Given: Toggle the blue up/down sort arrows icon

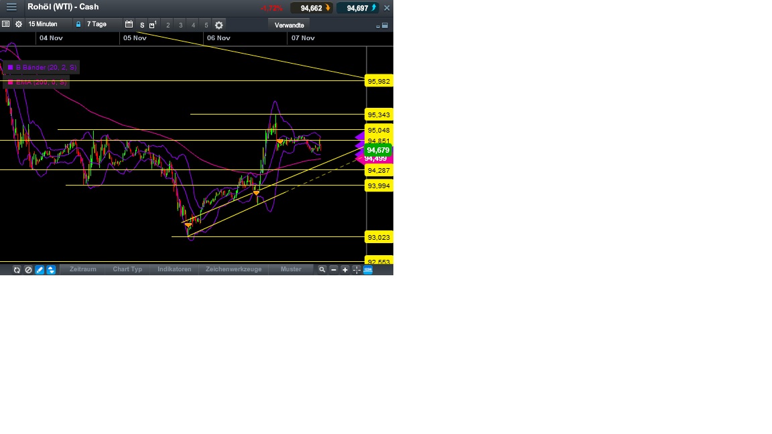Looking at the screenshot, I should click(x=51, y=269).
